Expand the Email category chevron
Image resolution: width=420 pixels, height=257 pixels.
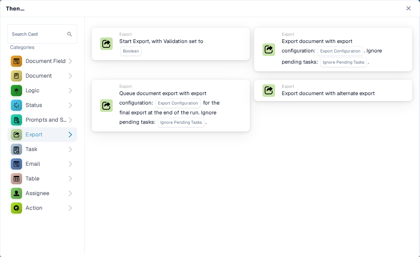pos(70,164)
